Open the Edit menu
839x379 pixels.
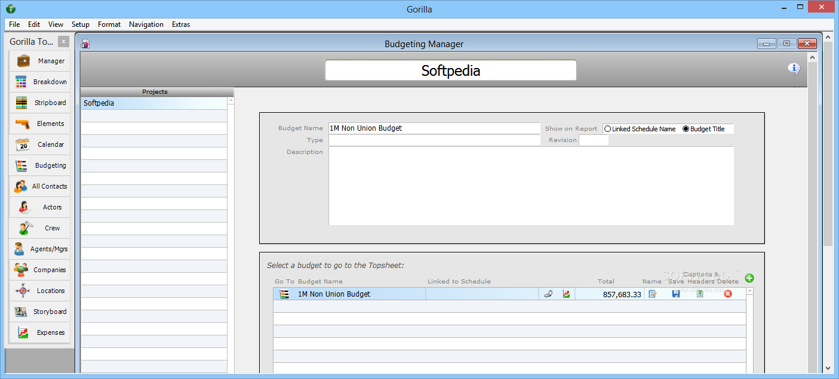point(34,24)
